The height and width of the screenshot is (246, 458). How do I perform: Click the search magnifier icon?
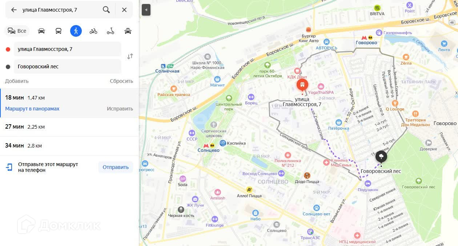[x=106, y=10]
